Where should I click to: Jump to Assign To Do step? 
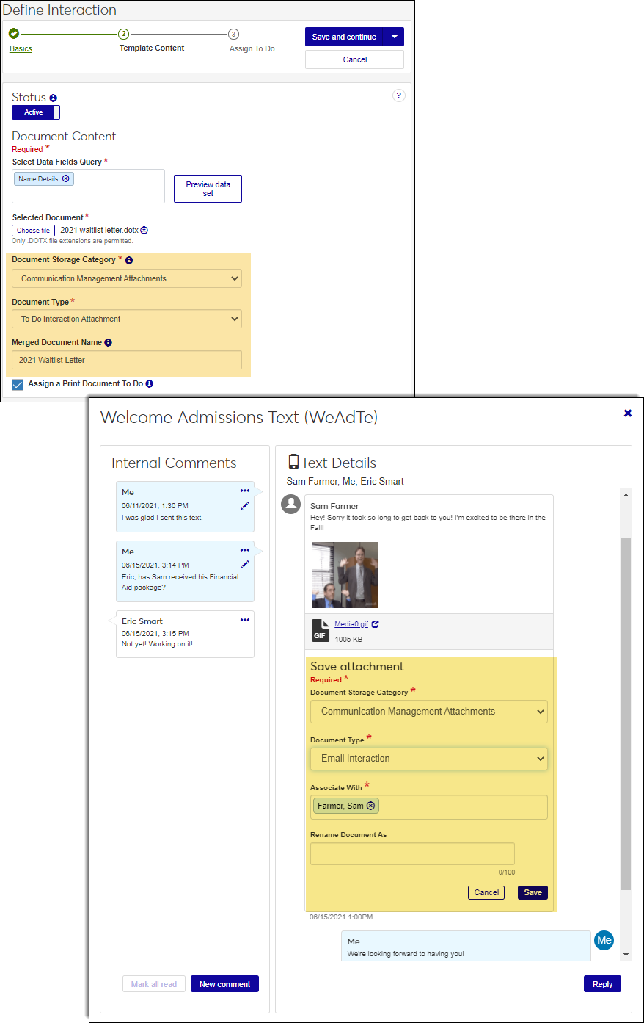pos(252,48)
